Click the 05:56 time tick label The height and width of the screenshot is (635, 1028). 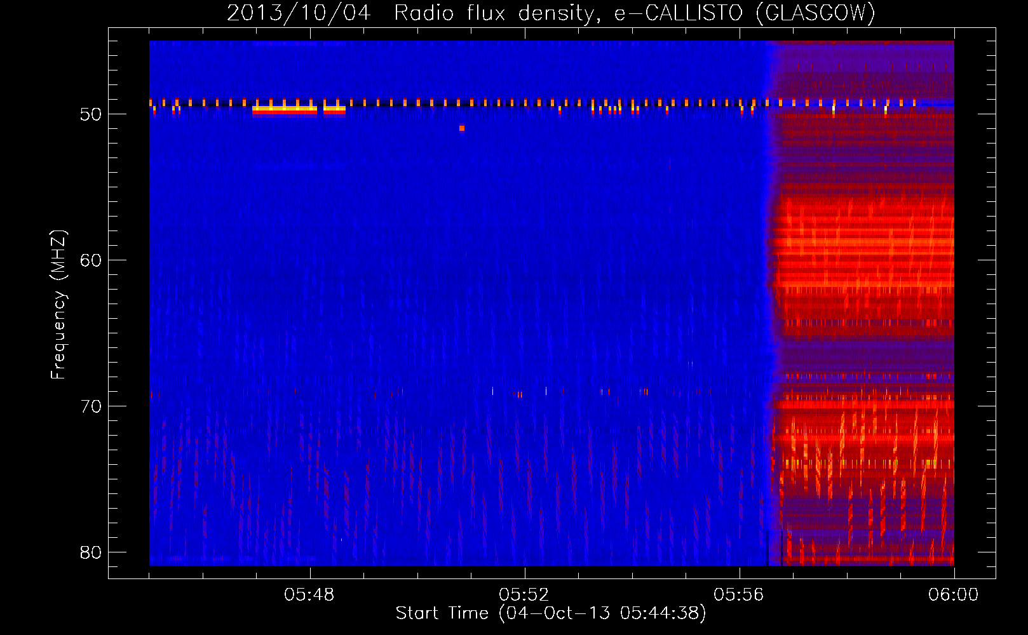pos(739,595)
